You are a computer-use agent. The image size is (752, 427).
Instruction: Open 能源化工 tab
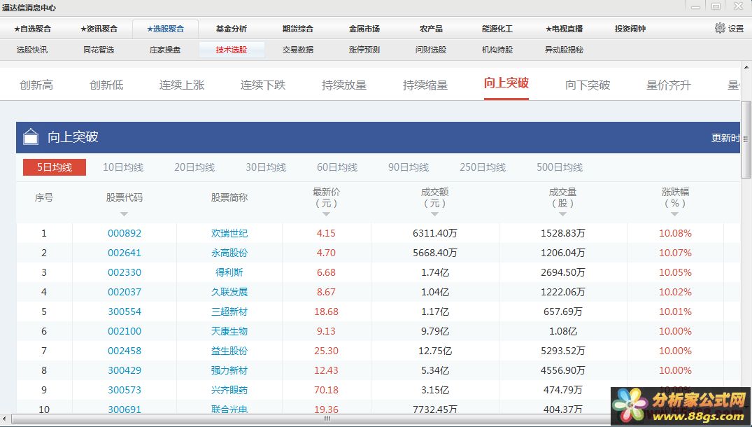click(497, 29)
